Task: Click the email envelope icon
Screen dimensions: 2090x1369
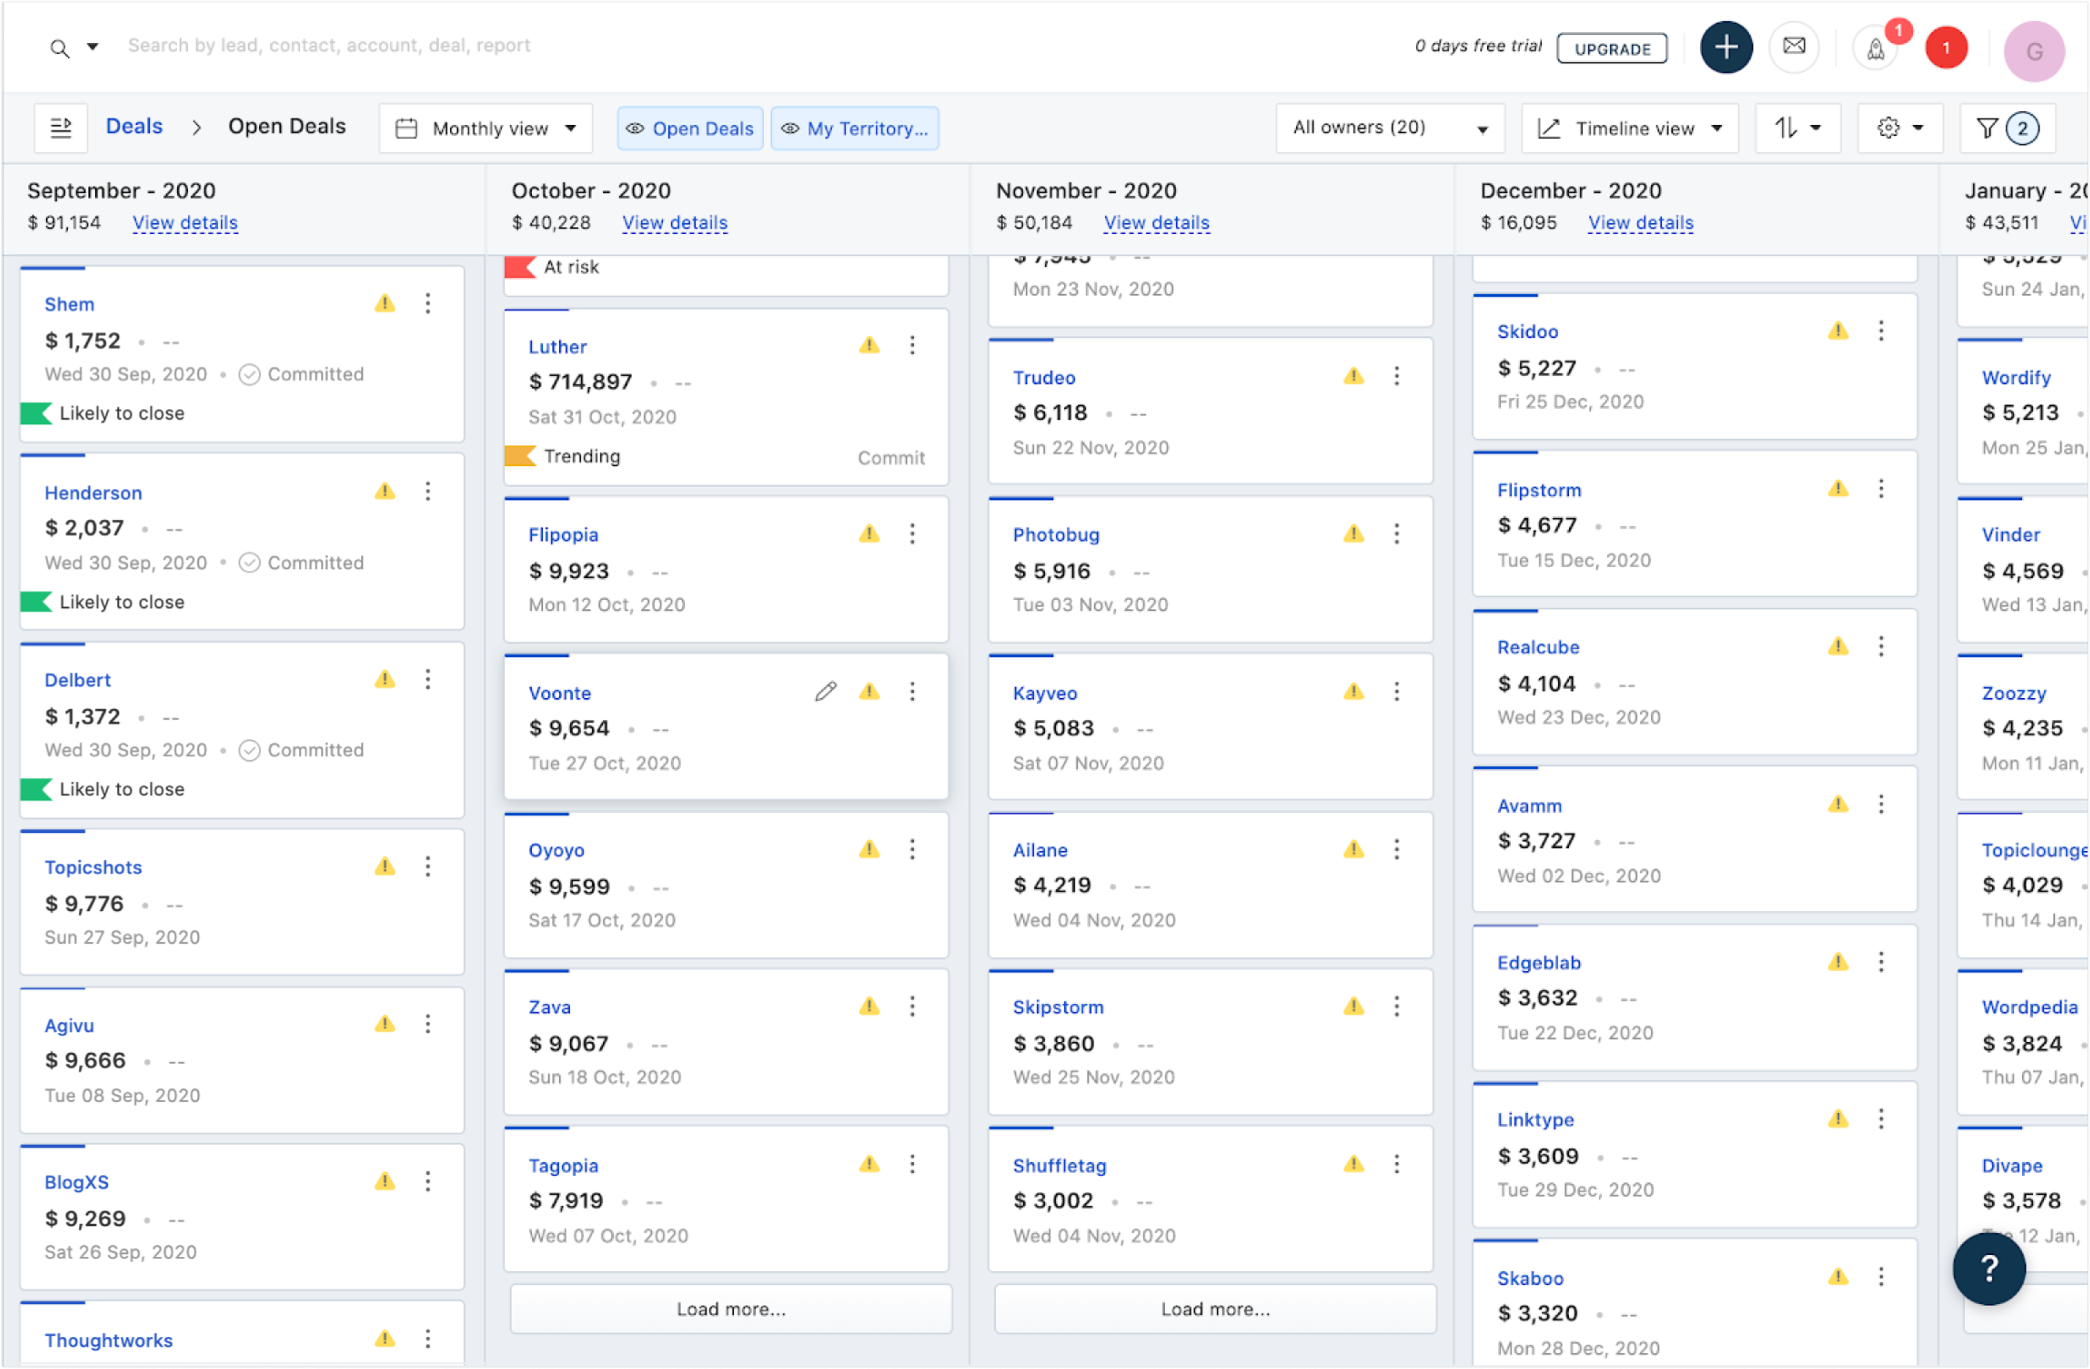Action: pos(1794,47)
